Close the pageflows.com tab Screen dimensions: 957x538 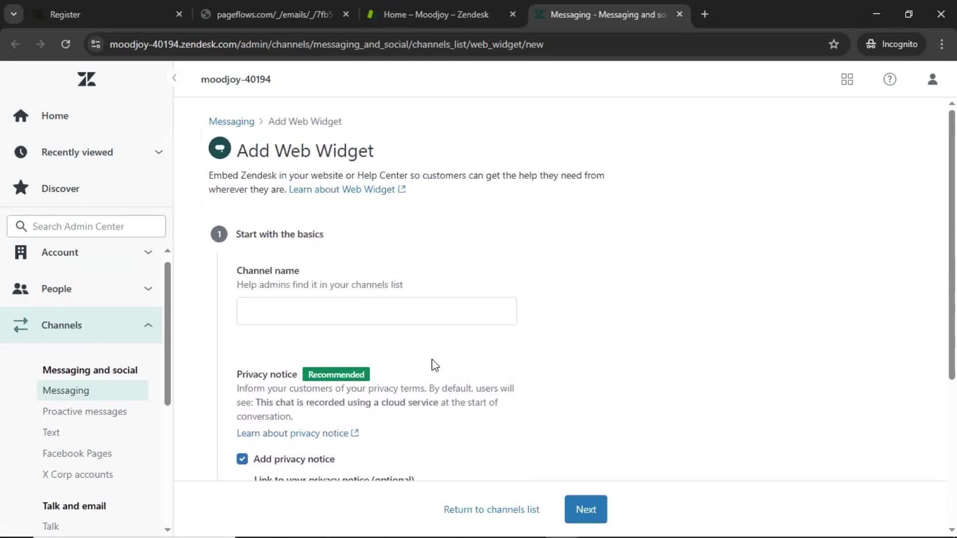346,14
